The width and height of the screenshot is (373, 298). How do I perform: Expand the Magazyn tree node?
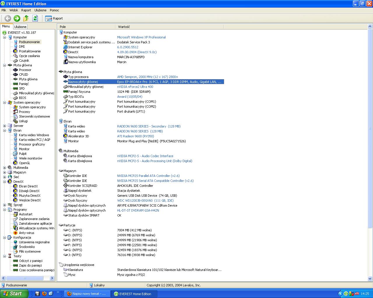point(5,172)
